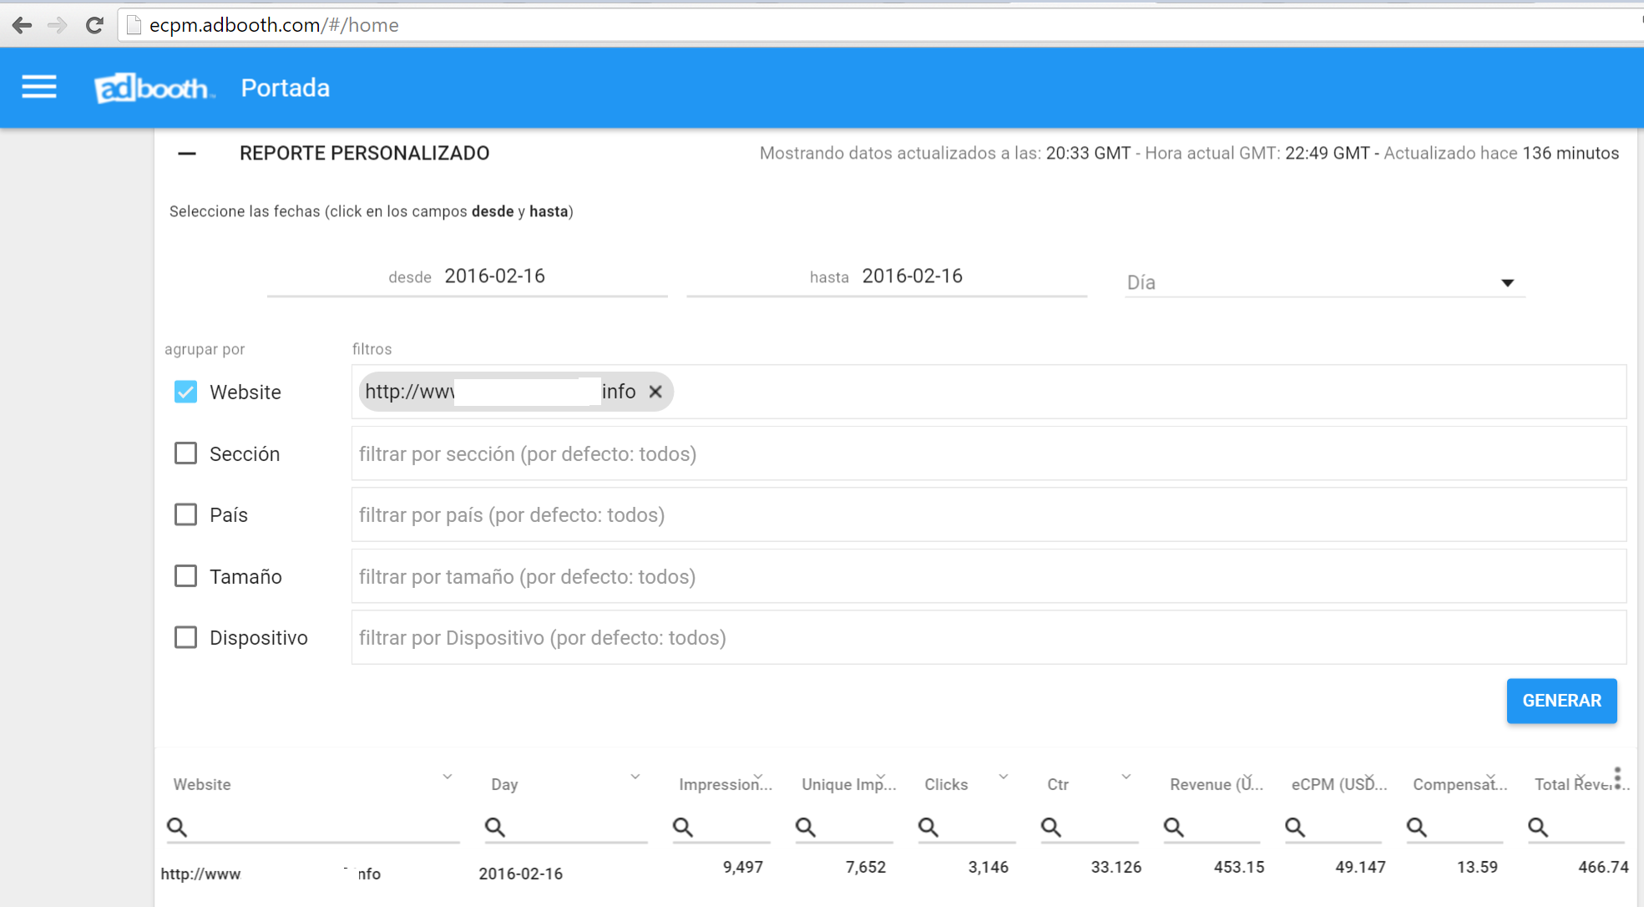Click search icon under eCPM column
Image resolution: width=1644 pixels, height=907 pixels.
[1295, 827]
